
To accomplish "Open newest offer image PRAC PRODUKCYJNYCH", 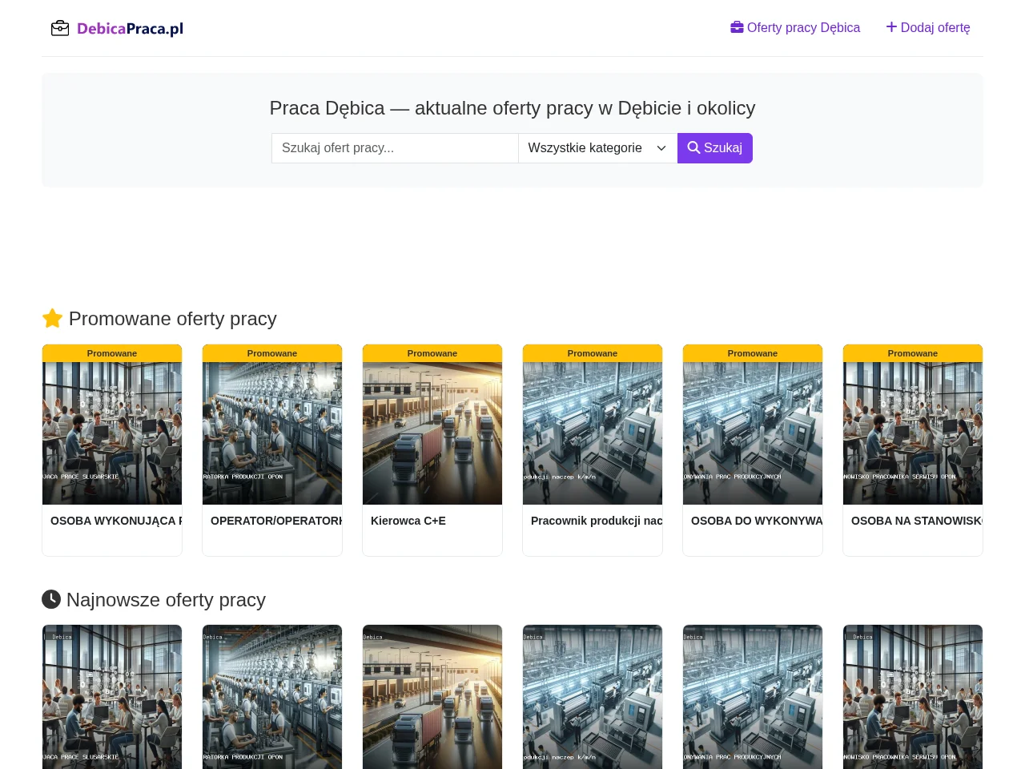I will [753, 697].
